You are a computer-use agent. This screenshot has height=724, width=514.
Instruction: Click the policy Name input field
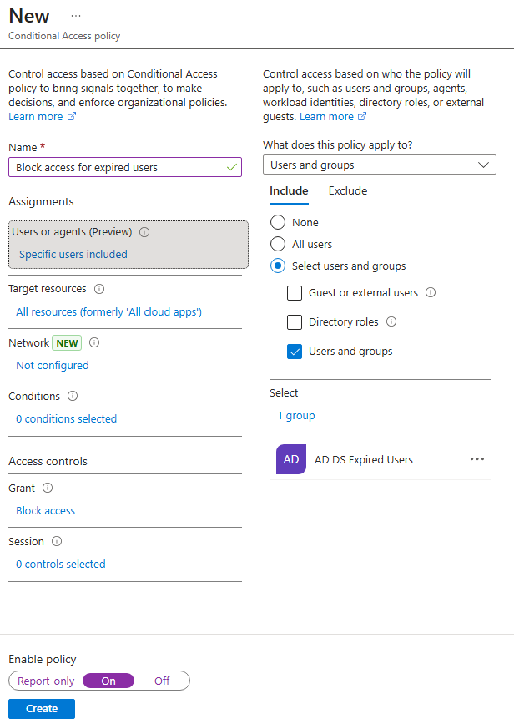click(124, 167)
